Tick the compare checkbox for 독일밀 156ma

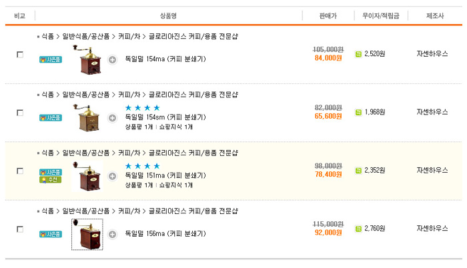[x=20, y=229]
